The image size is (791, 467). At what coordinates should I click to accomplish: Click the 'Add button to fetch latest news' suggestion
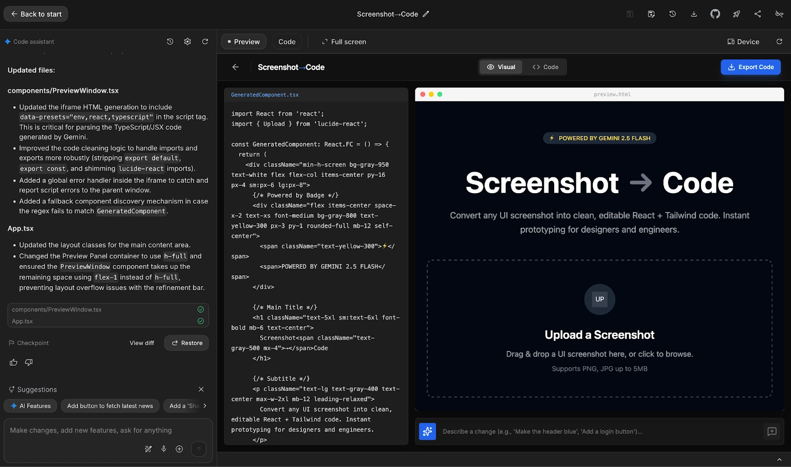tap(110, 405)
